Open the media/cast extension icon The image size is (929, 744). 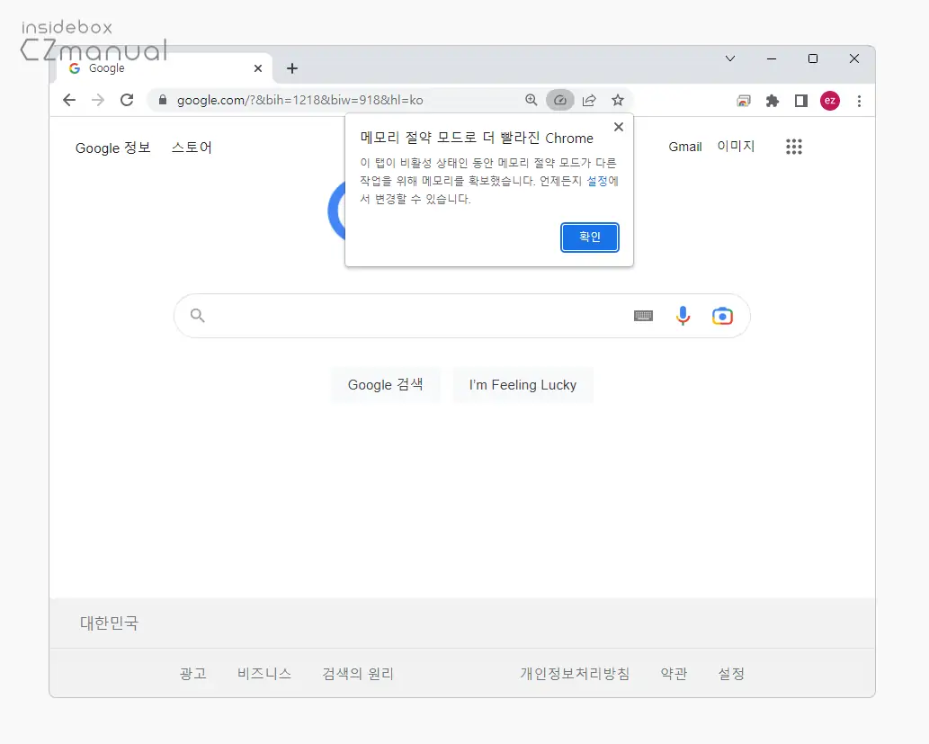click(744, 101)
